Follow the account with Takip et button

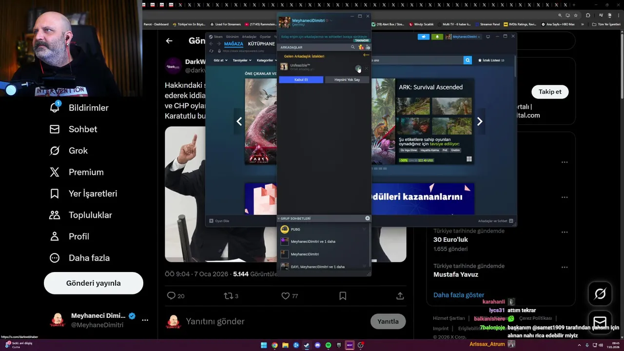(x=550, y=92)
